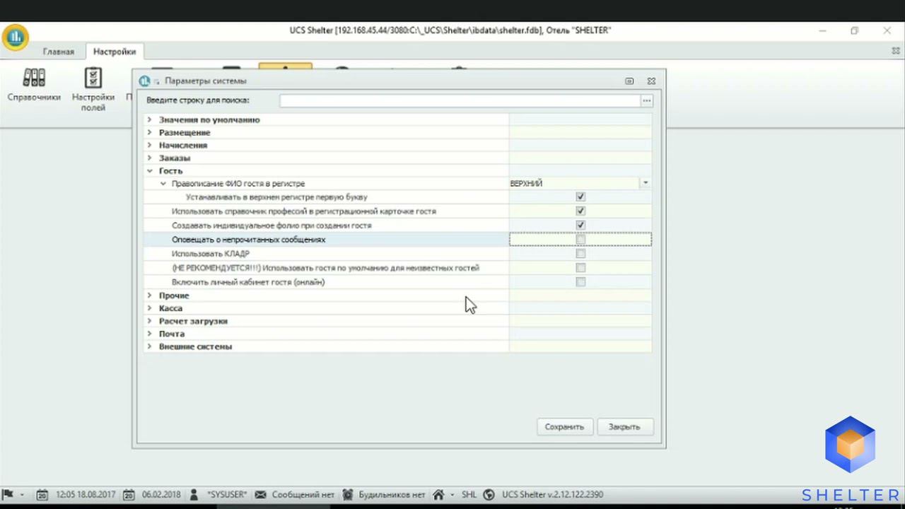Viewport: 905px width, 509px height.
Task: Expand the 'Почта' group
Action: 149,333
